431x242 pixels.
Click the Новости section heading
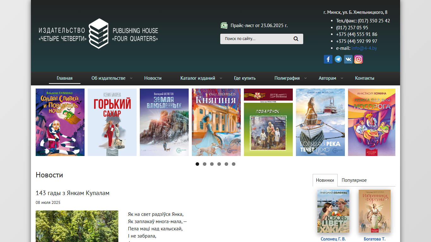(49, 175)
